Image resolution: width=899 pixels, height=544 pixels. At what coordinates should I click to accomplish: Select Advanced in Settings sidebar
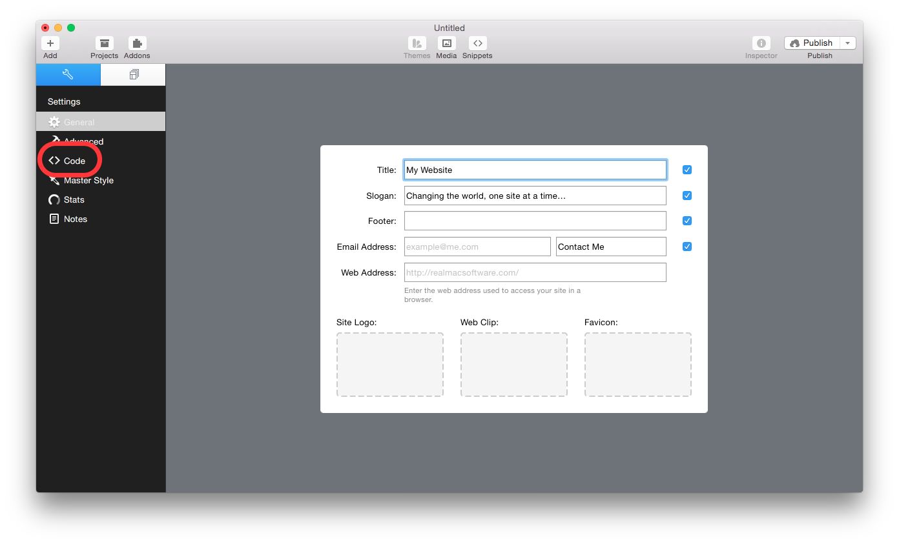101,141
